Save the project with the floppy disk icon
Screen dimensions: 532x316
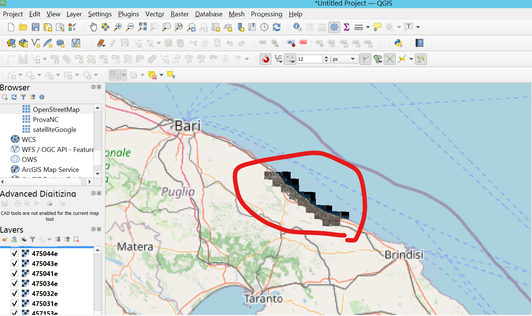36,27
